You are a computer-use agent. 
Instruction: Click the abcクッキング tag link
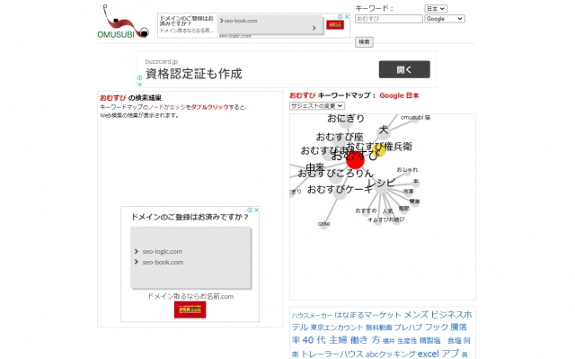coord(390,355)
